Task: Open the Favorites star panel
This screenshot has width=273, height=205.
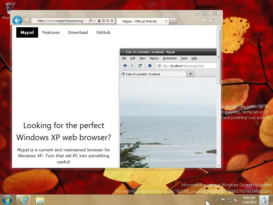Action: tap(210, 21)
